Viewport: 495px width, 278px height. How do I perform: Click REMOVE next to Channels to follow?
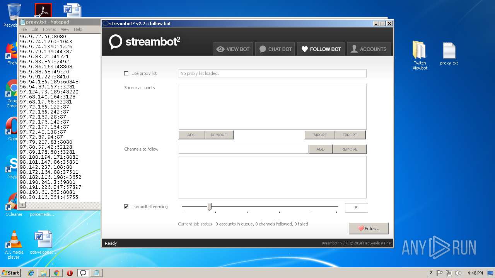point(350,149)
